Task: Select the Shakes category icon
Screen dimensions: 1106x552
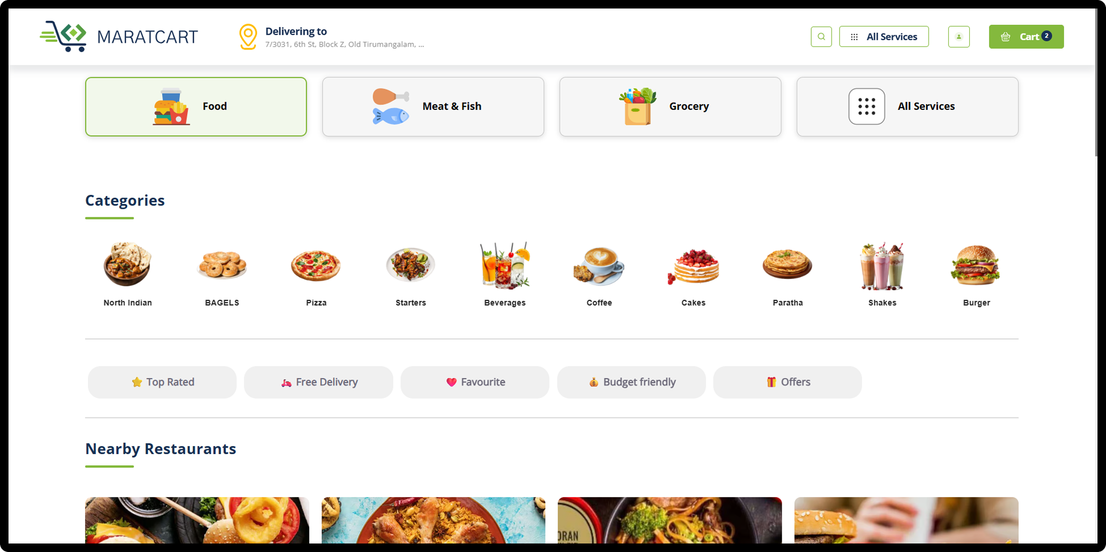Action: (x=882, y=265)
